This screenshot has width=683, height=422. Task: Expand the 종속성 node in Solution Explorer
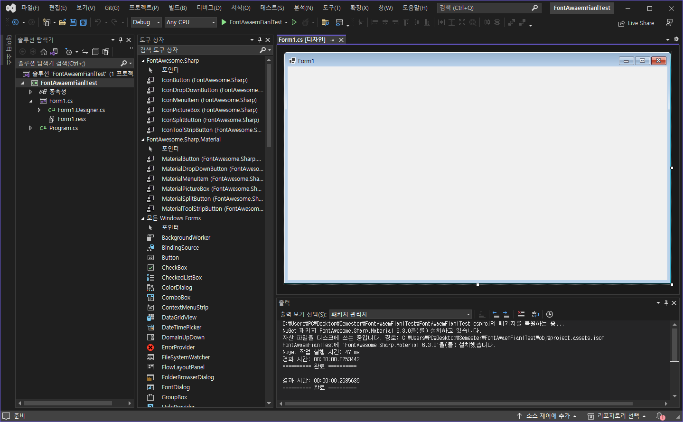coord(30,92)
